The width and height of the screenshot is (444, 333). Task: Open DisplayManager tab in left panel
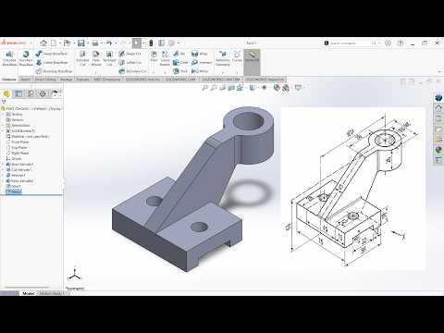[55, 93]
